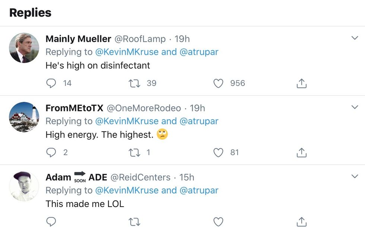Screen dimensions: 365x232
Task: Reply to the "This made me LOL" tweet
Action: click(51, 222)
